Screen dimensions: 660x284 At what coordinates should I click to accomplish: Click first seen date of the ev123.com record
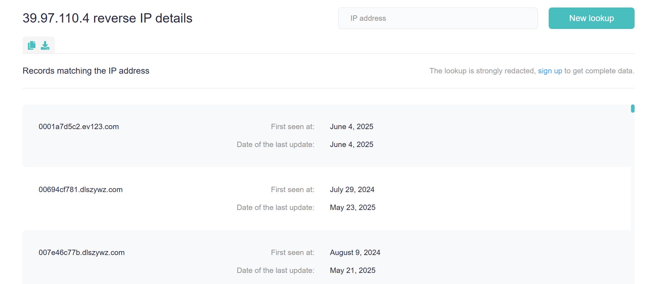coord(351,127)
